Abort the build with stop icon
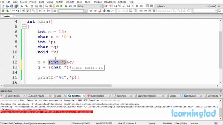The image size is (223, 125). click(x=75, y=6)
